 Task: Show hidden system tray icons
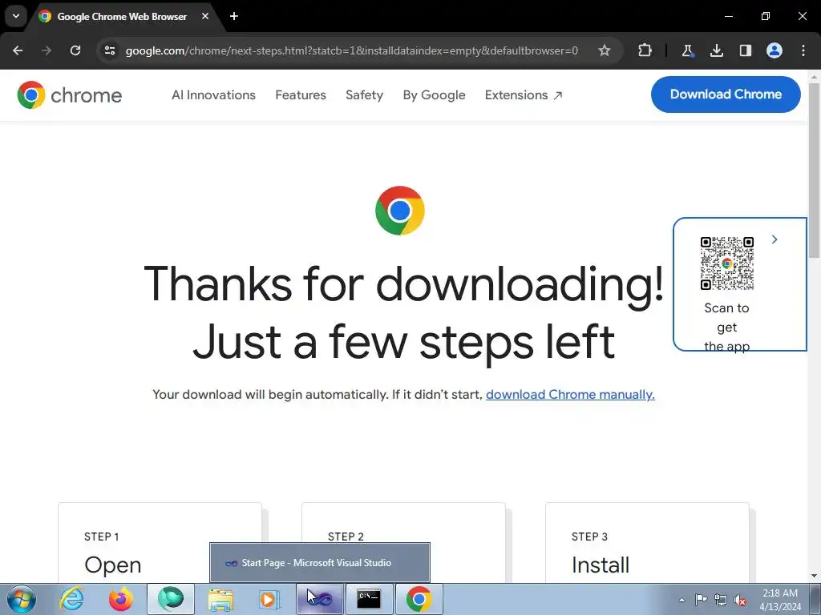681,600
